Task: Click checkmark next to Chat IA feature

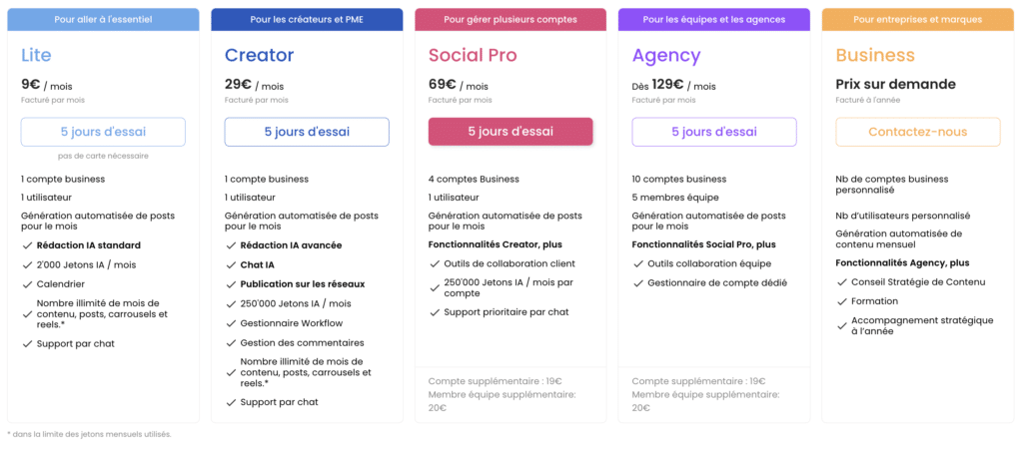Action: point(230,264)
